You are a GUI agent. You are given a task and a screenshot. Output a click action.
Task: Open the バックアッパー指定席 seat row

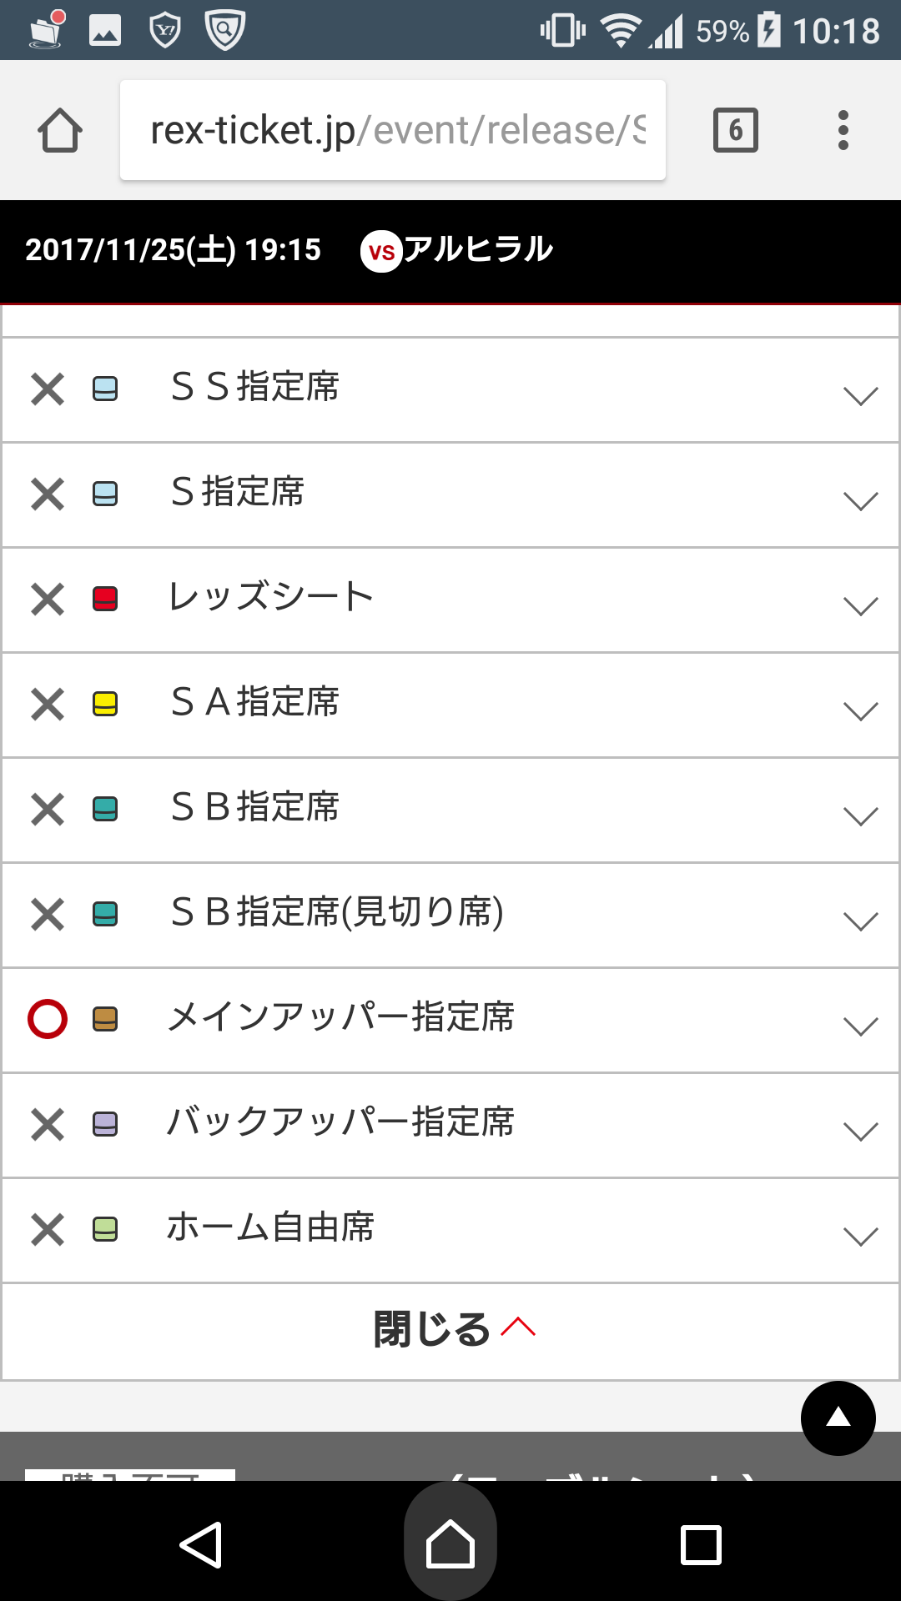pyautogui.click(x=340, y=1122)
